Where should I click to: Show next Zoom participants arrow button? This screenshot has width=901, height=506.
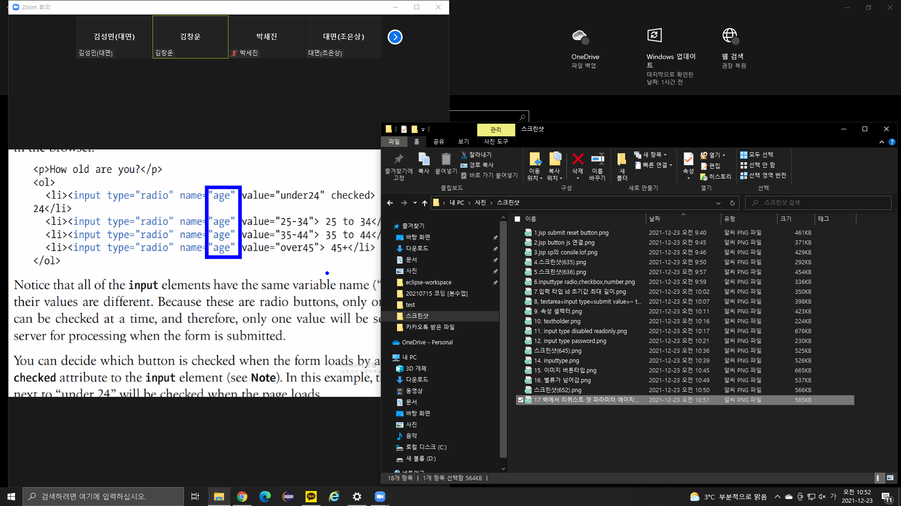click(x=395, y=37)
